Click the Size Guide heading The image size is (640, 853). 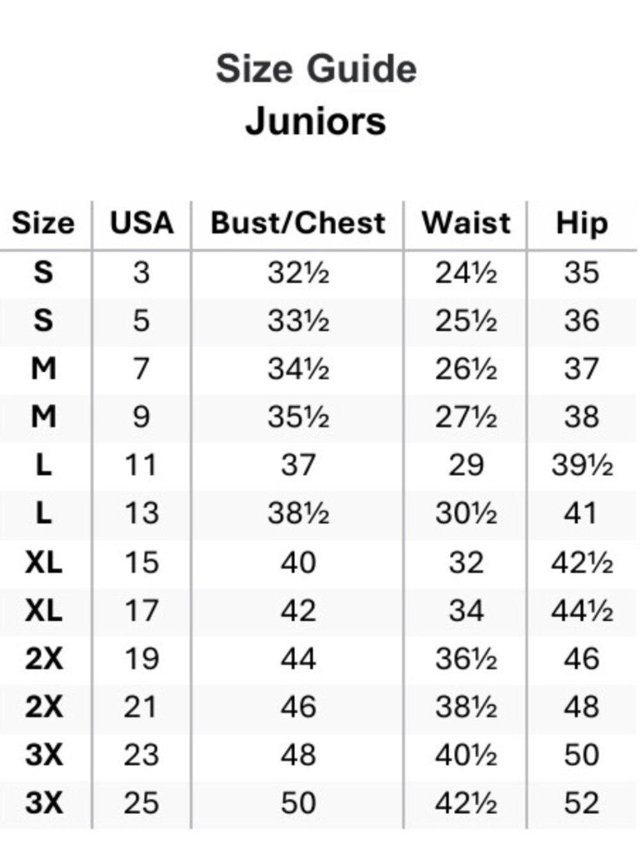pyautogui.click(x=316, y=69)
